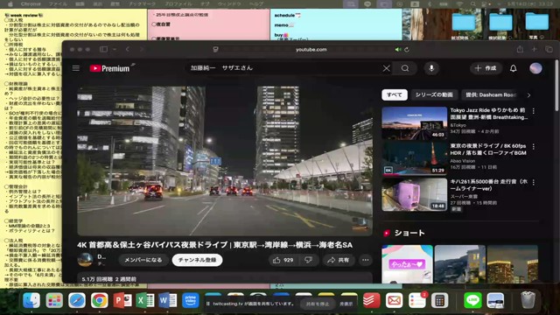Activate voice search microphone icon

tap(431, 68)
